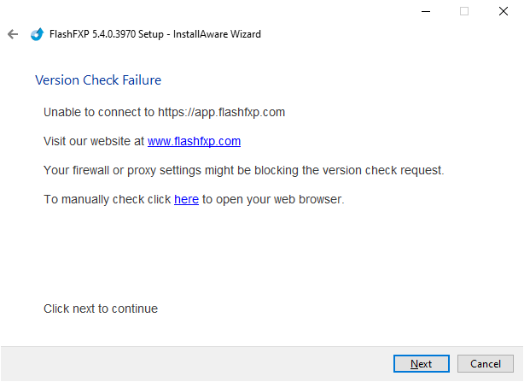Close the FlashFXP setup window
Screen dimensions: 524x382
click(504, 11)
